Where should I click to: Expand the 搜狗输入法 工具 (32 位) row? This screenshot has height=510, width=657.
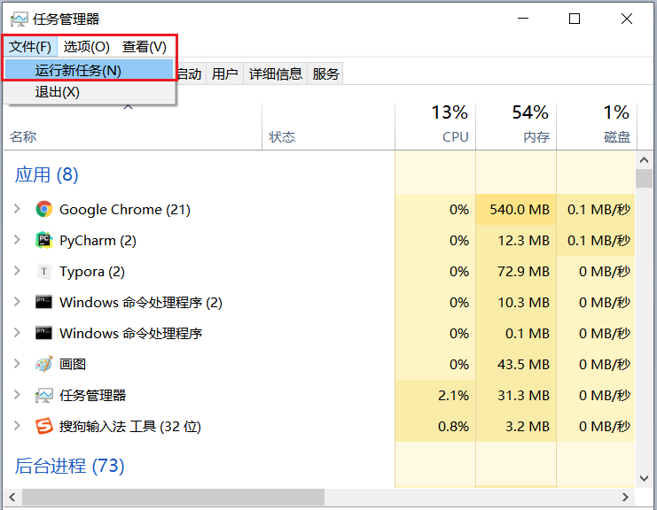(x=17, y=426)
